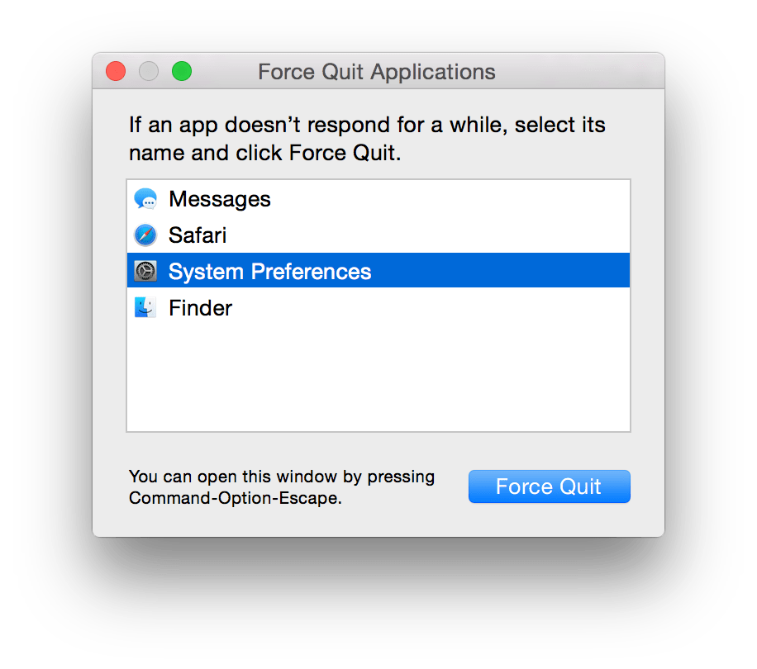The height and width of the screenshot is (669, 757).
Task: Click the Safari compass icon
Action: point(145,235)
